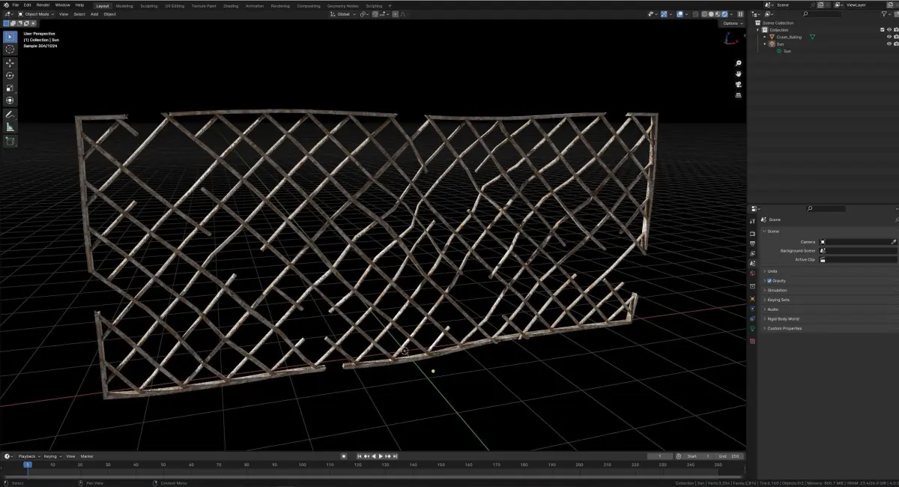Toggle the Gravity checkbox

769,281
